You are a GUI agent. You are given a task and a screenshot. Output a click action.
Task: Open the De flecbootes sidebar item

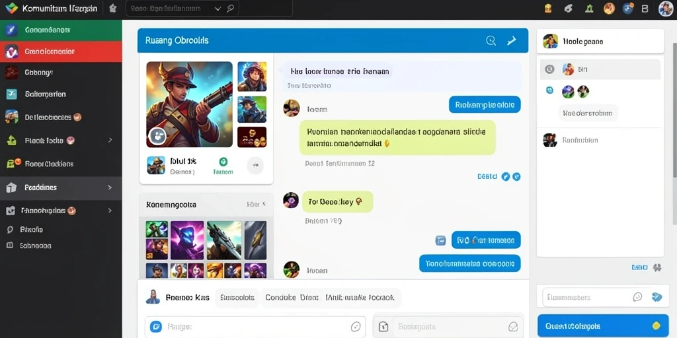[x=61, y=117]
